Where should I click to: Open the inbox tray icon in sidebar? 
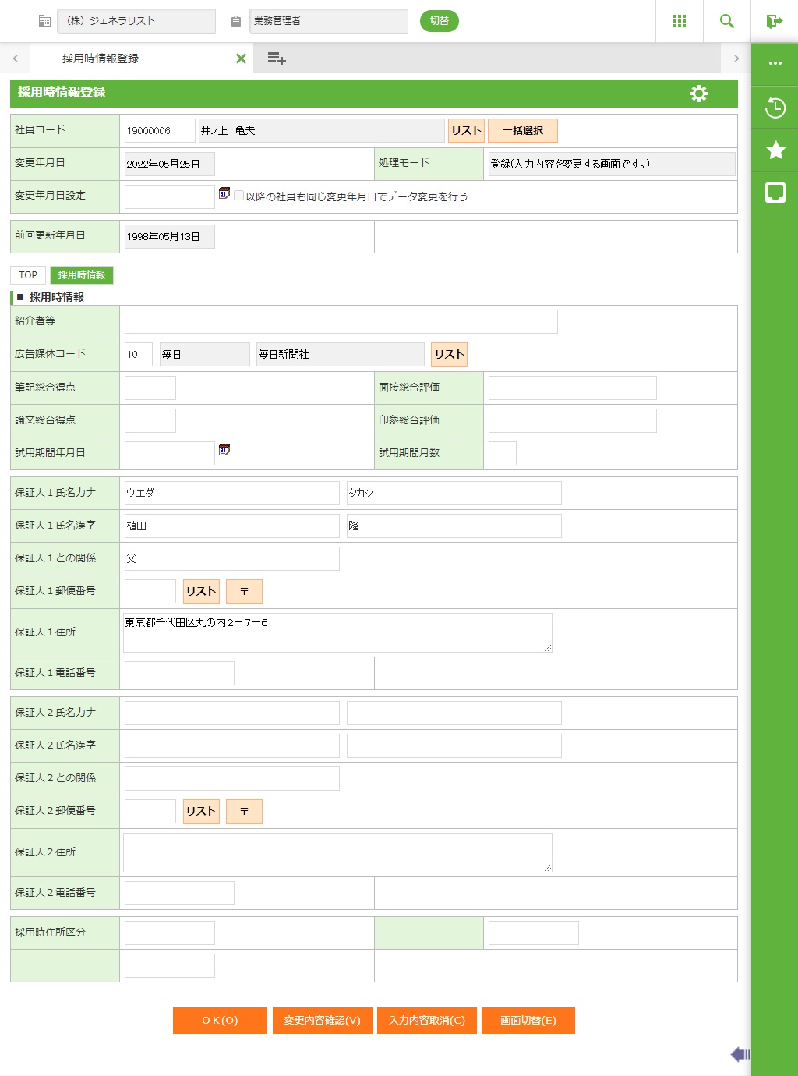[775, 193]
